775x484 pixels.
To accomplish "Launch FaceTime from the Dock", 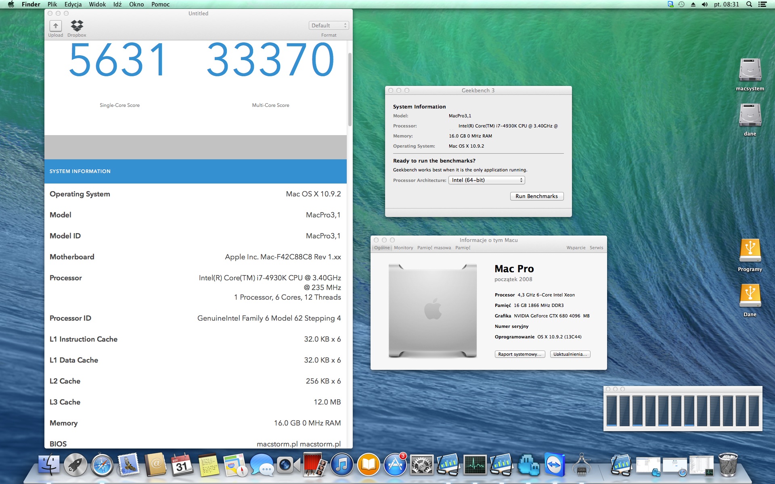I will pyautogui.click(x=289, y=465).
